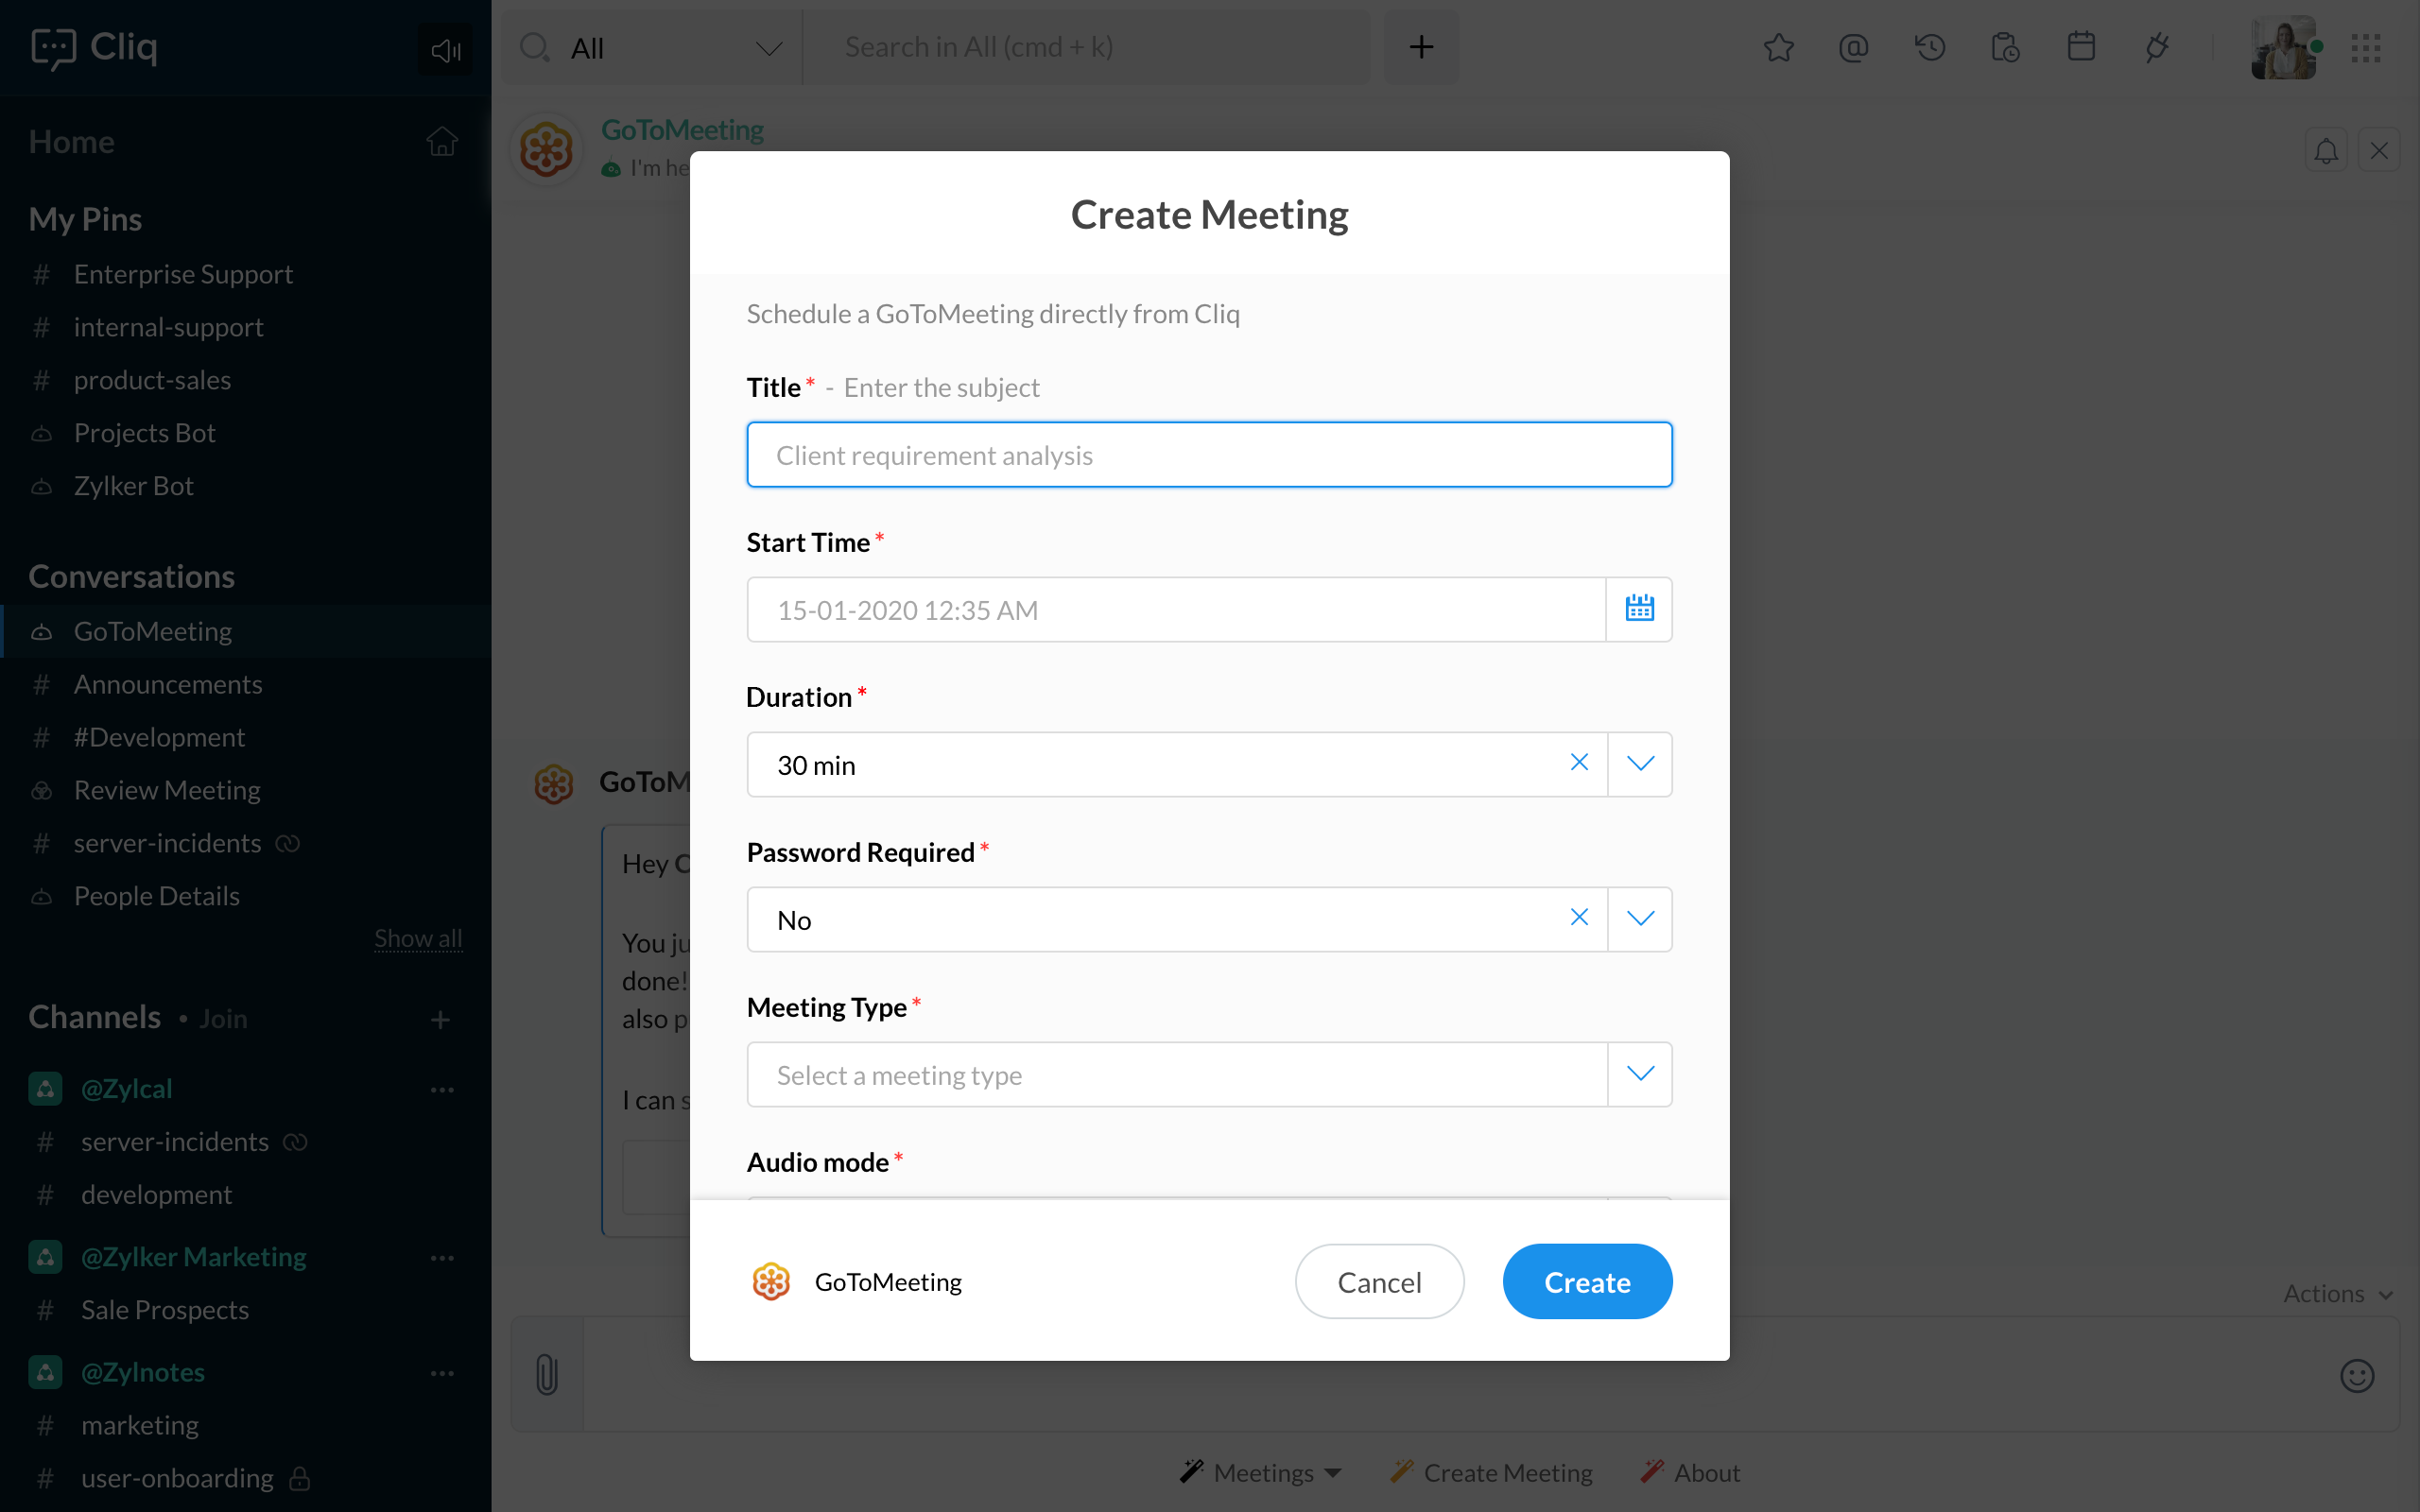
Task: Click the plus button next to search bar
Action: coord(1421,47)
